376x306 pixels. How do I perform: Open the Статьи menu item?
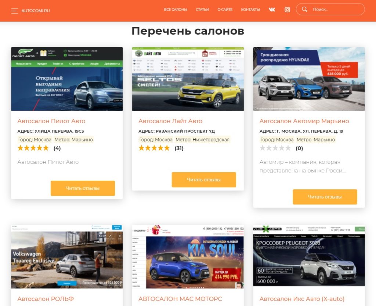point(202,10)
